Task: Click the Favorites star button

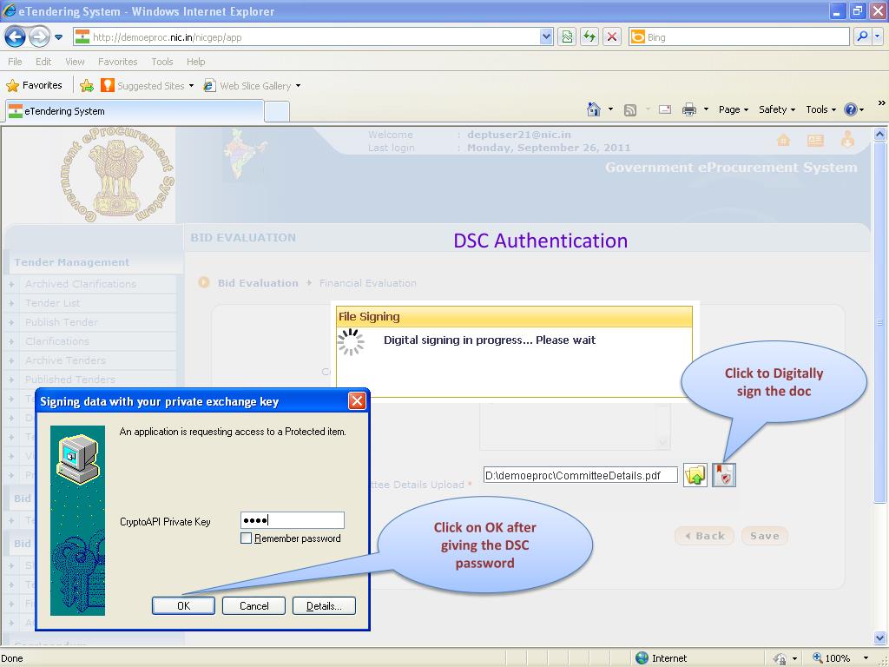Action: click(x=34, y=85)
